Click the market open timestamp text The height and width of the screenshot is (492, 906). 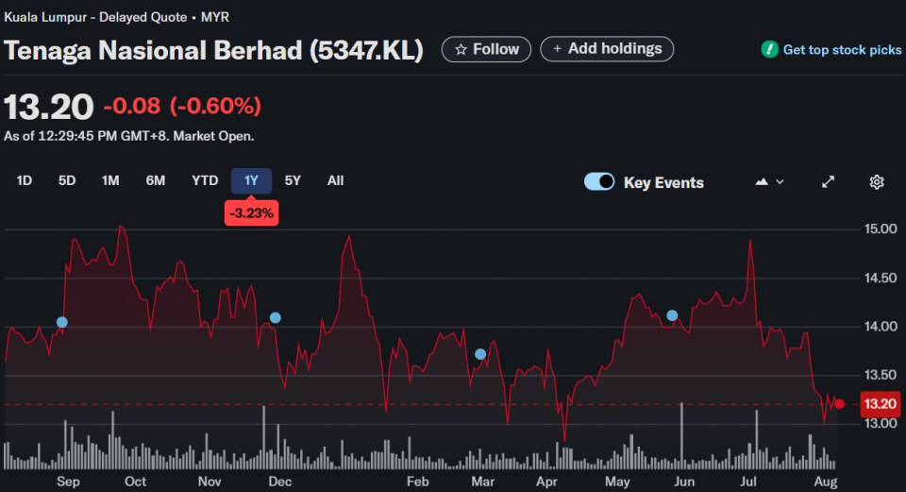click(x=129, y=136)
